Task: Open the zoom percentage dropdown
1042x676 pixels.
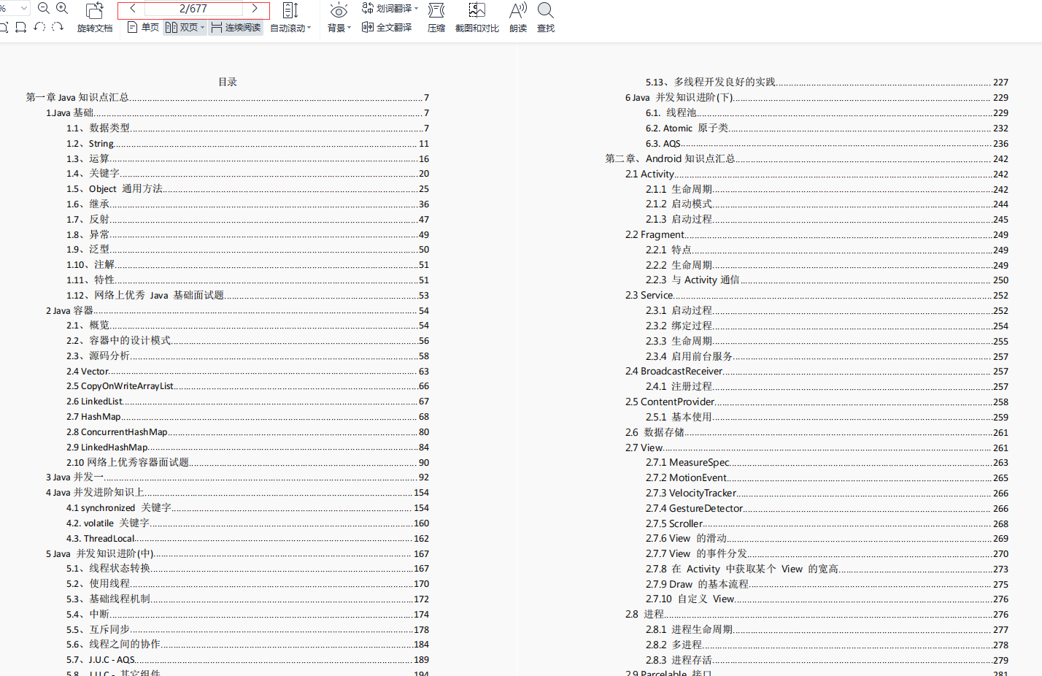Action: [x=24, y=7]
